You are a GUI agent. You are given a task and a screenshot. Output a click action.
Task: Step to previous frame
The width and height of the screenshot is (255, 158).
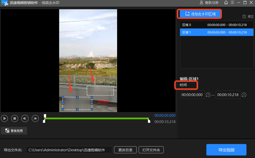click(25, 118)
